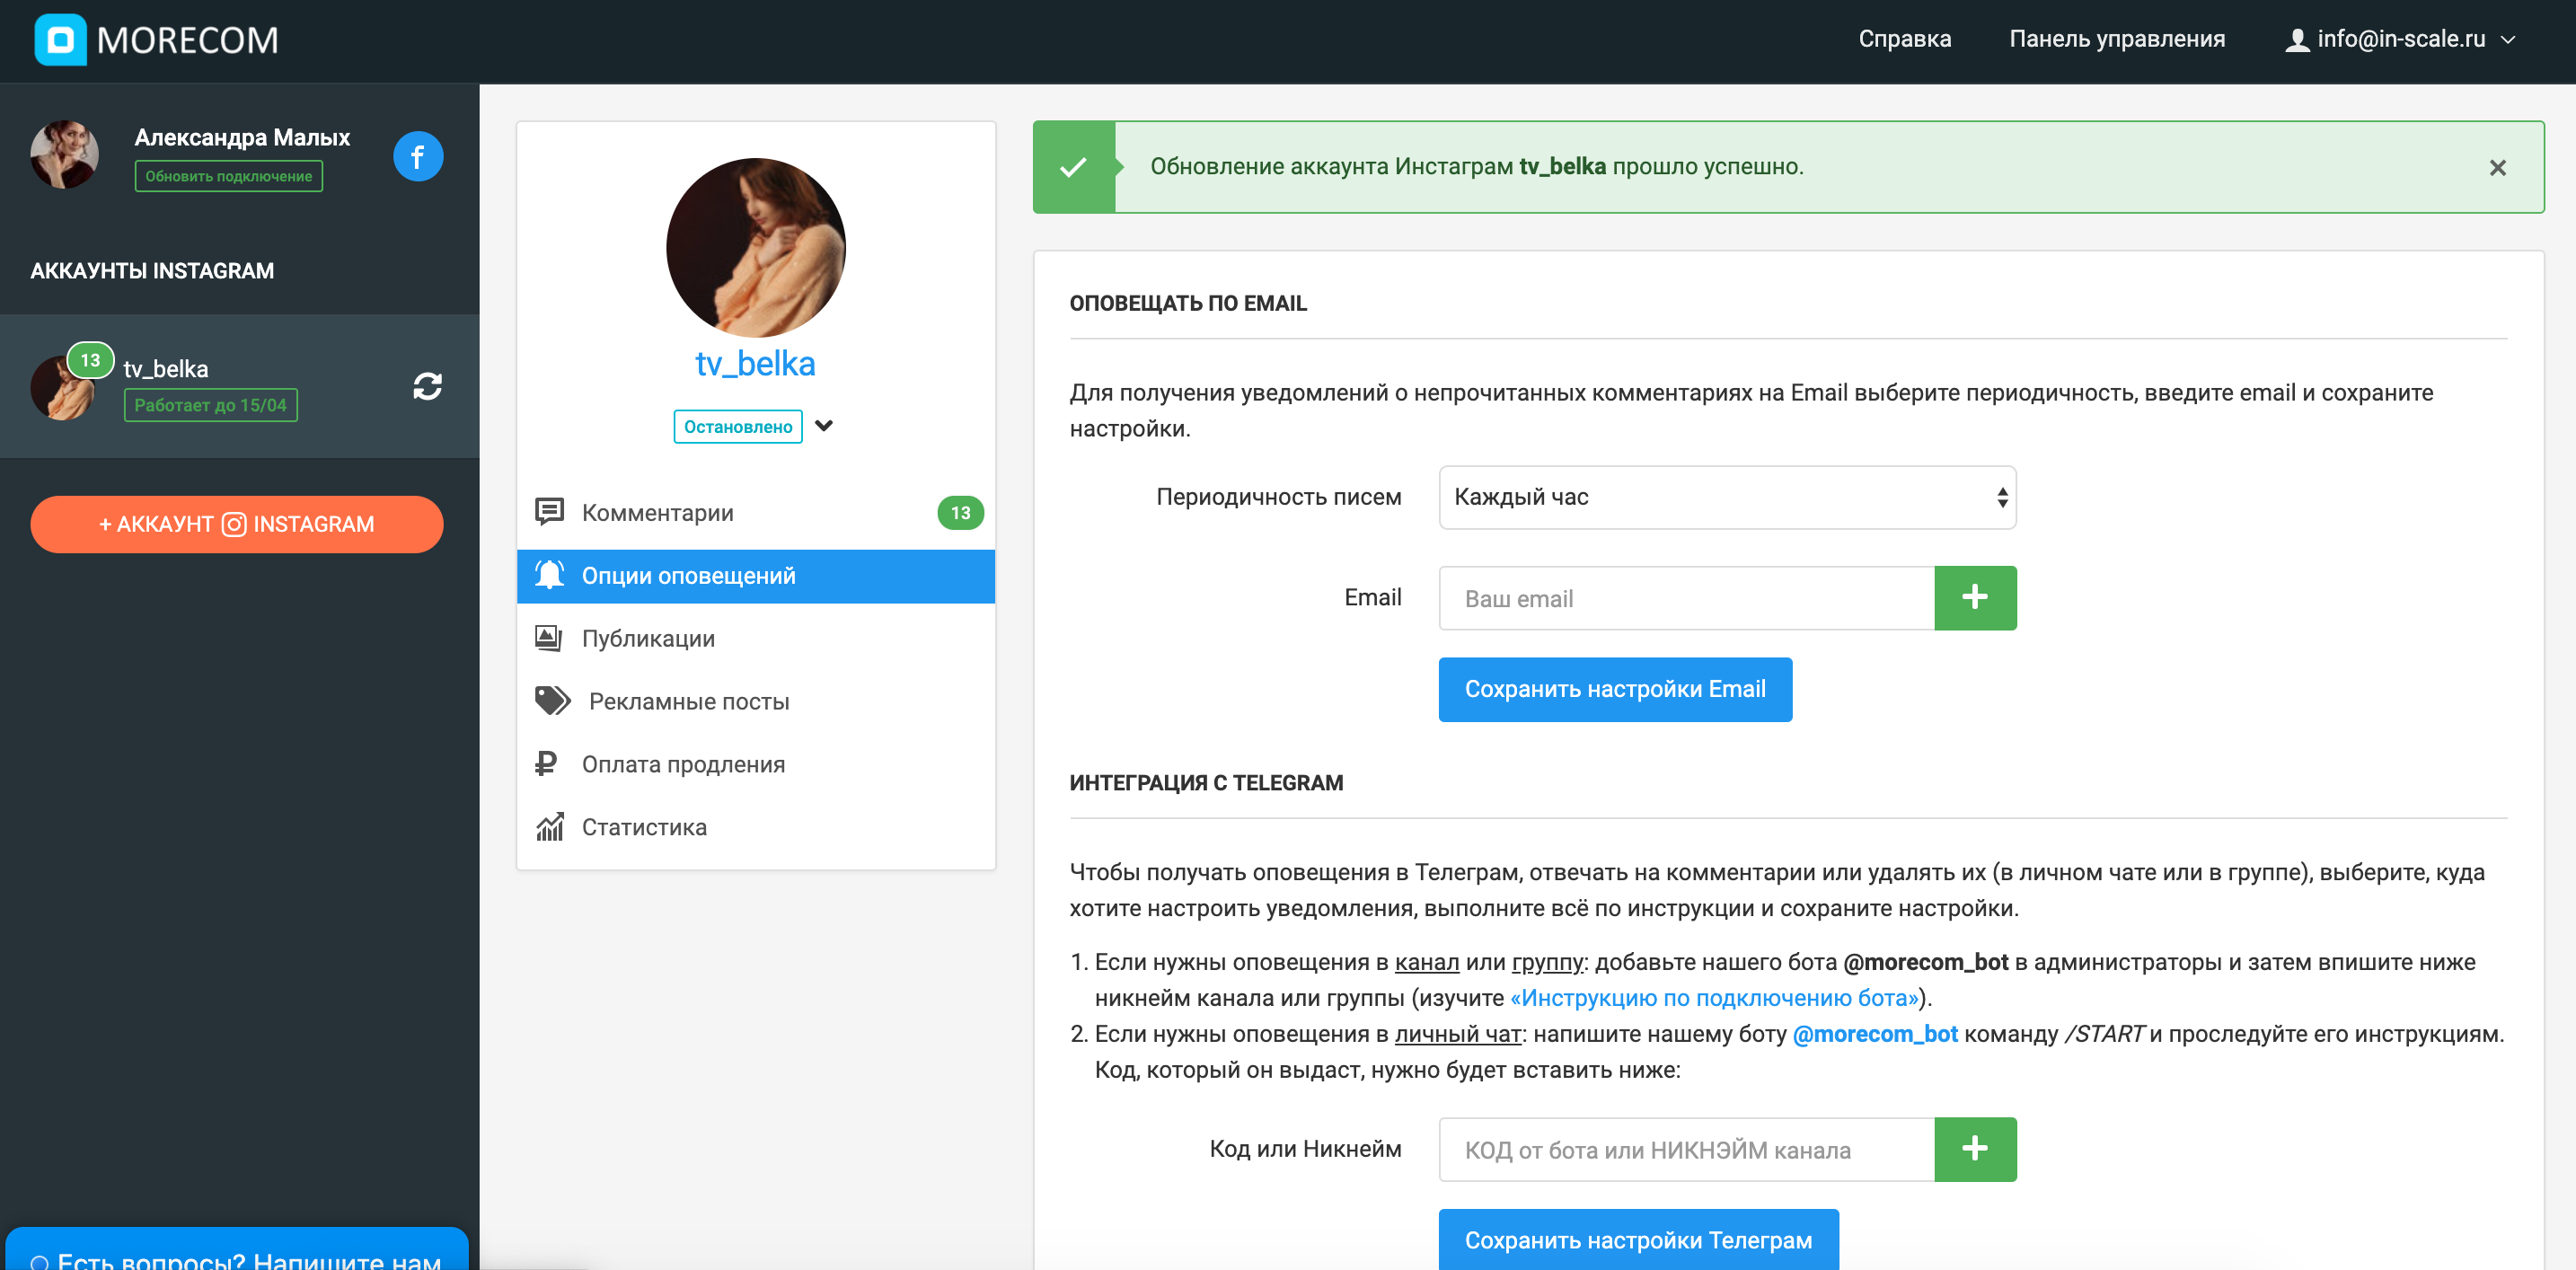Click the bell icon for notification options
This screenshot has width=2576, height=1270.
(x=549, y=575)
